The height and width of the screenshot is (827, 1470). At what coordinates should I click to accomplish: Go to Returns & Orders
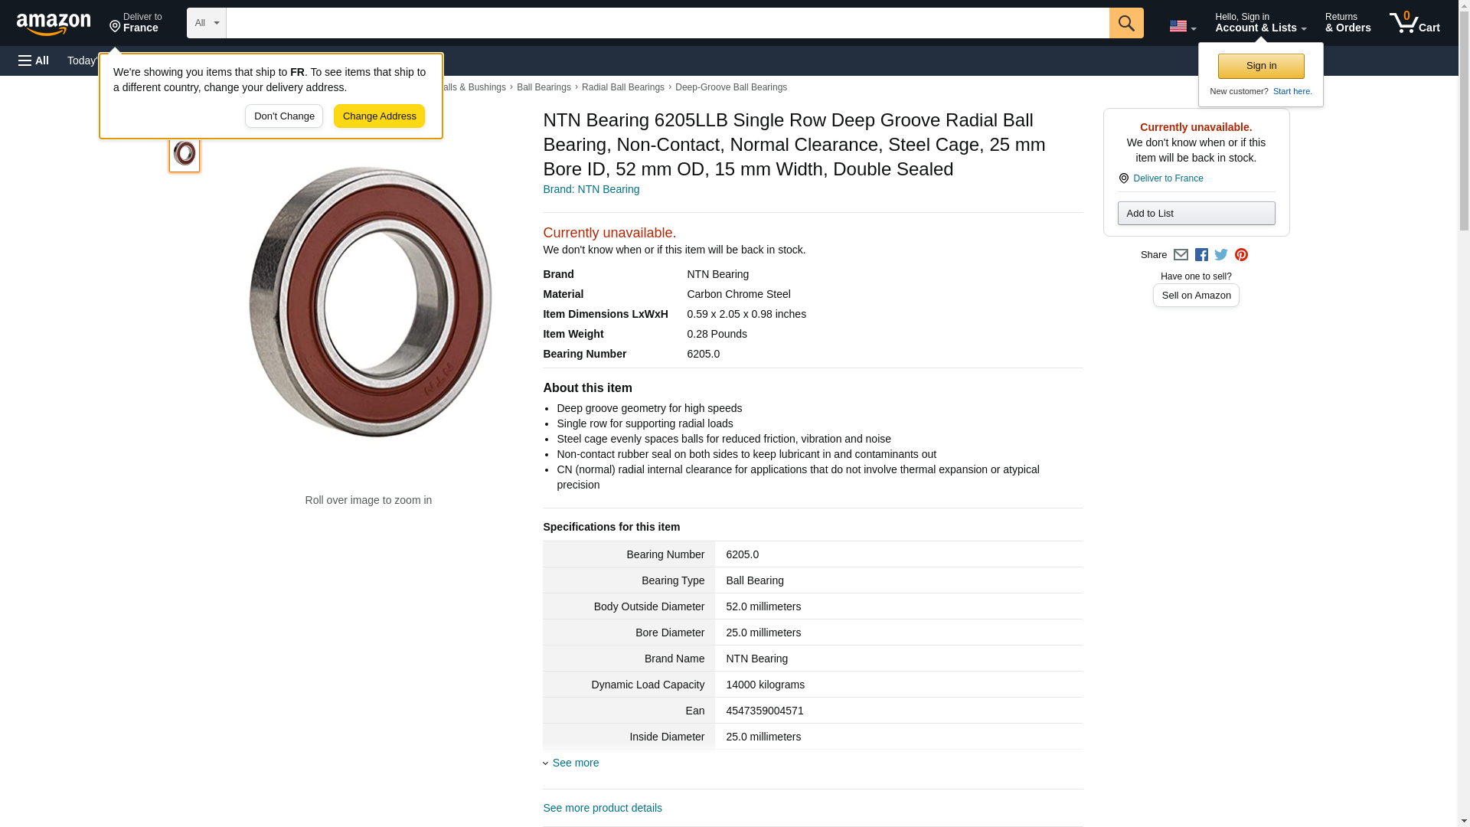click(x=1347, y=23)
